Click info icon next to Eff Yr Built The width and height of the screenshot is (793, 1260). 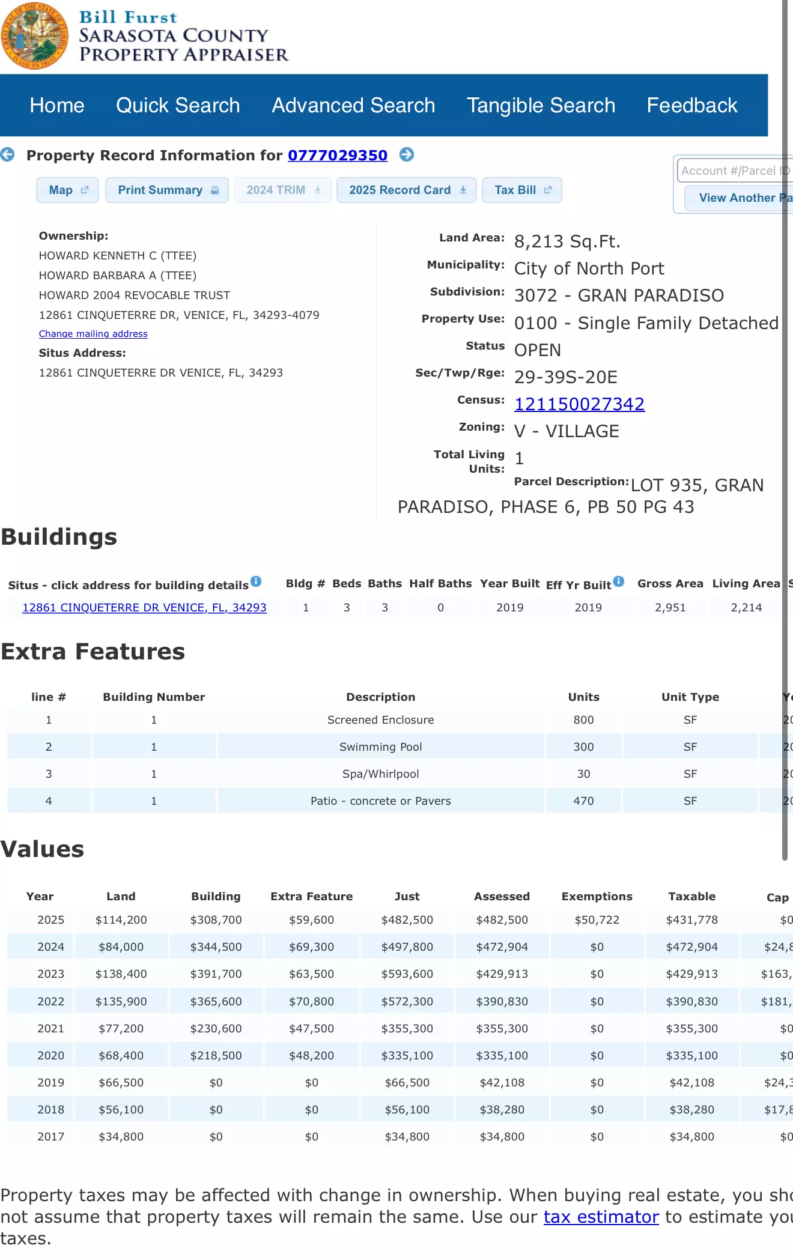point(619,581)
